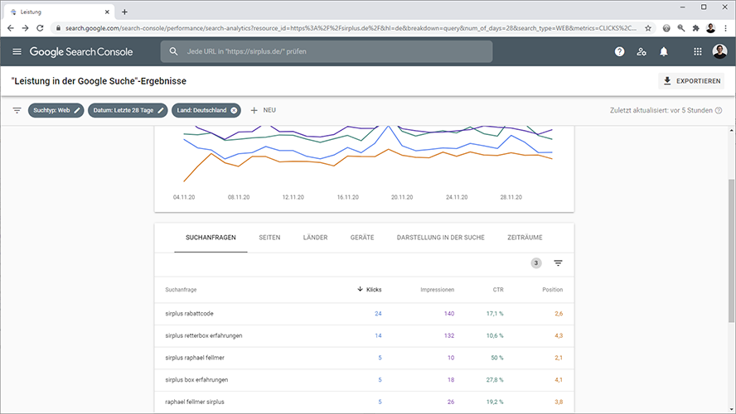Click the active filter count badge 3
This screenshot has height=414, width=736.
point(536,263)
